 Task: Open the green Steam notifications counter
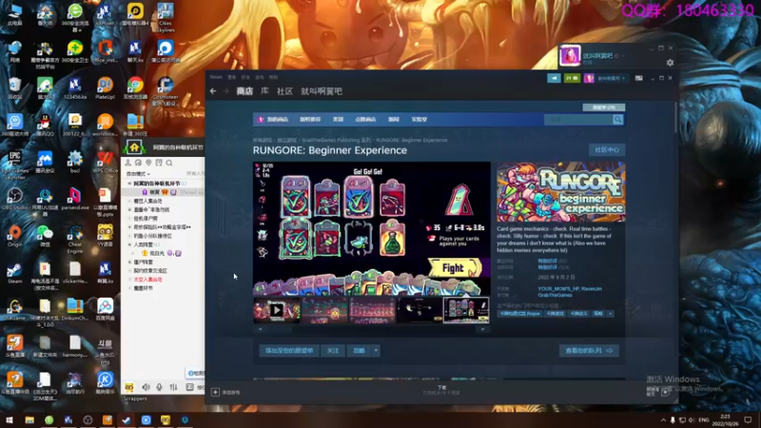572,78
